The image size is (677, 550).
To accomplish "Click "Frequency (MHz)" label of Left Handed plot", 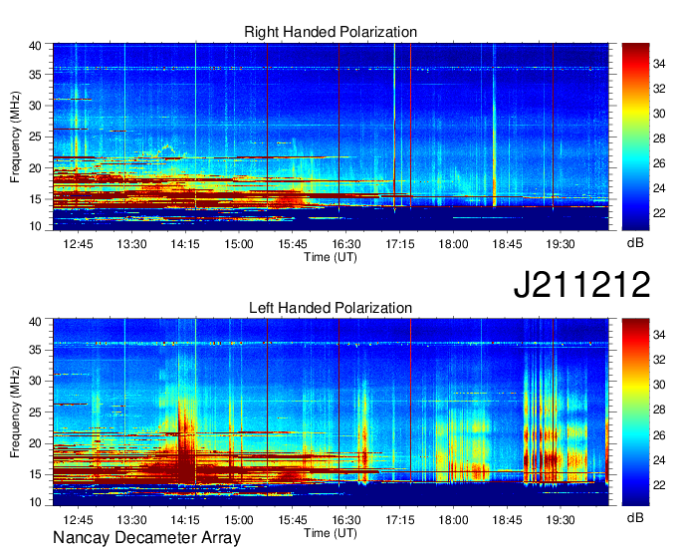I will [x=15, y=412].
